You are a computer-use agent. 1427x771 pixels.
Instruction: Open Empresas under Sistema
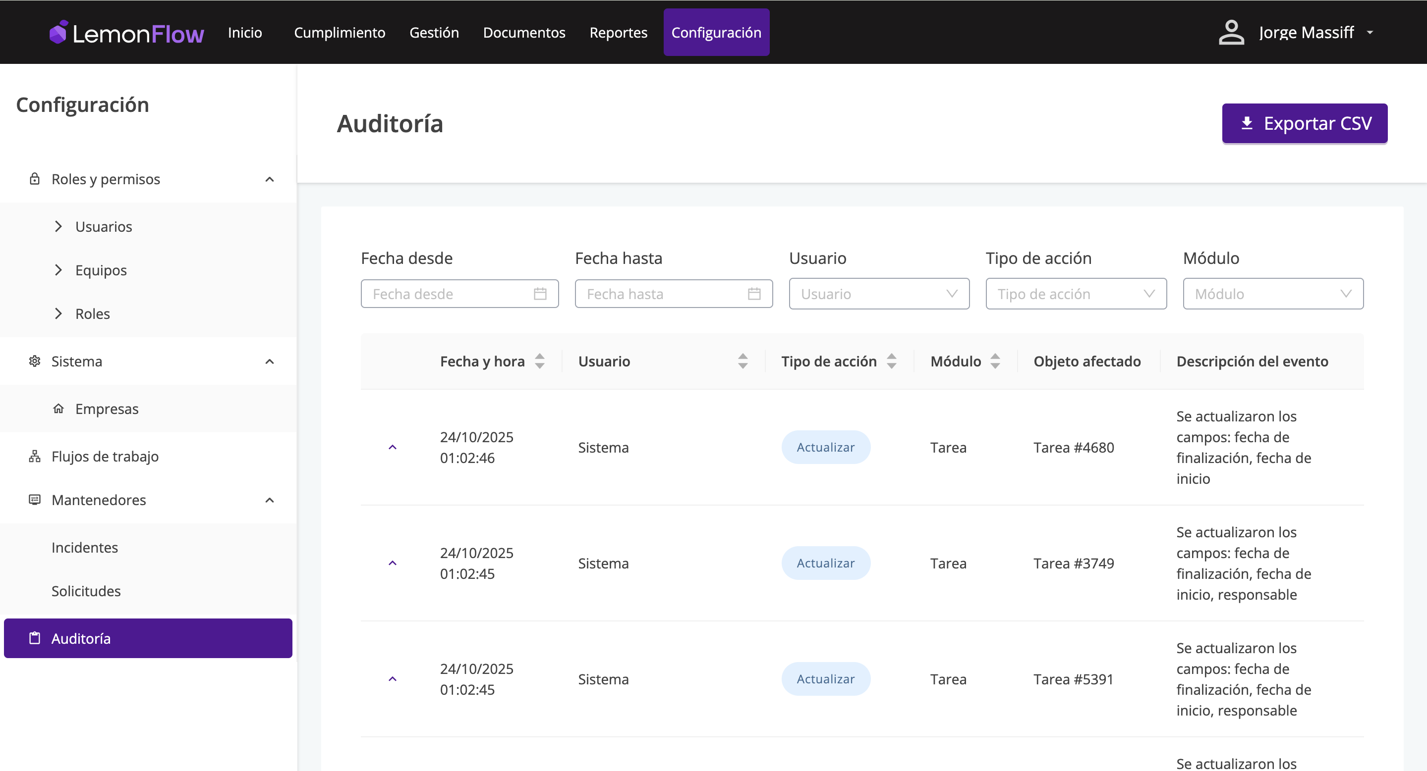[107, 409]
